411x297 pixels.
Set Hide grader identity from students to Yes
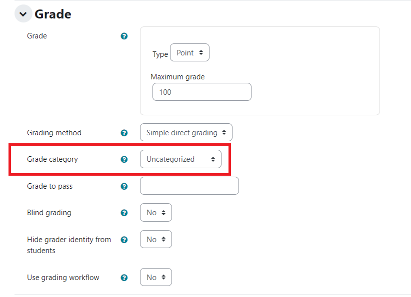[x=155, y=239]
